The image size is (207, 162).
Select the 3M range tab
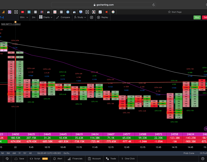pyautogui.click(x=8, y=153)
